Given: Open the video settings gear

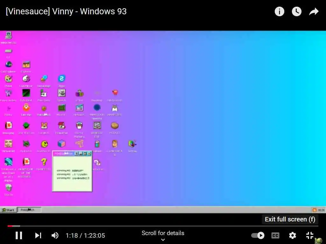Looking at the screenshot, I should click(293, 235).
